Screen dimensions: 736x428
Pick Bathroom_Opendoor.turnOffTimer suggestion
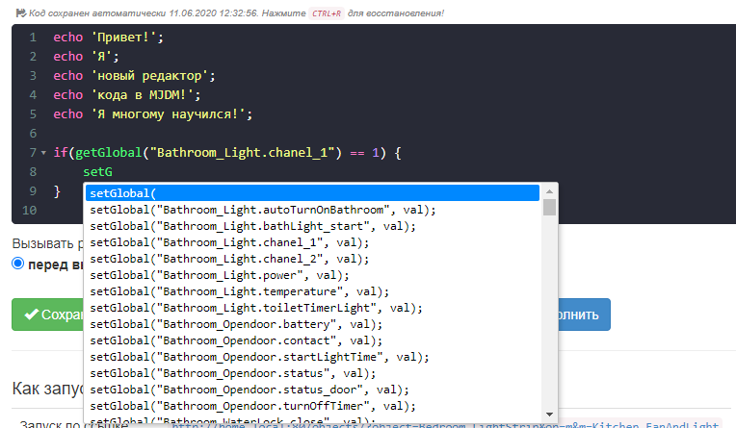[312, 406]
